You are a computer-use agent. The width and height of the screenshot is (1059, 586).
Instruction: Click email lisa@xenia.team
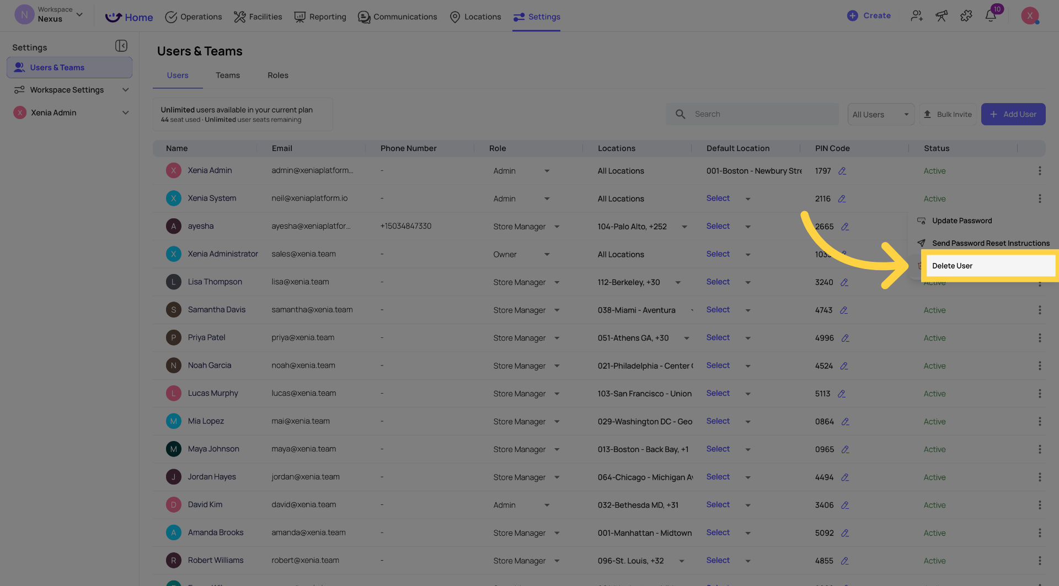pyautogui.click(x=300, y=282)
